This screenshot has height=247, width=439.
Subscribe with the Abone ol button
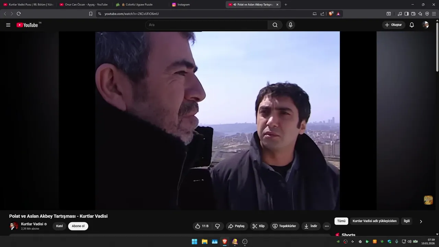tap(78, 226)
